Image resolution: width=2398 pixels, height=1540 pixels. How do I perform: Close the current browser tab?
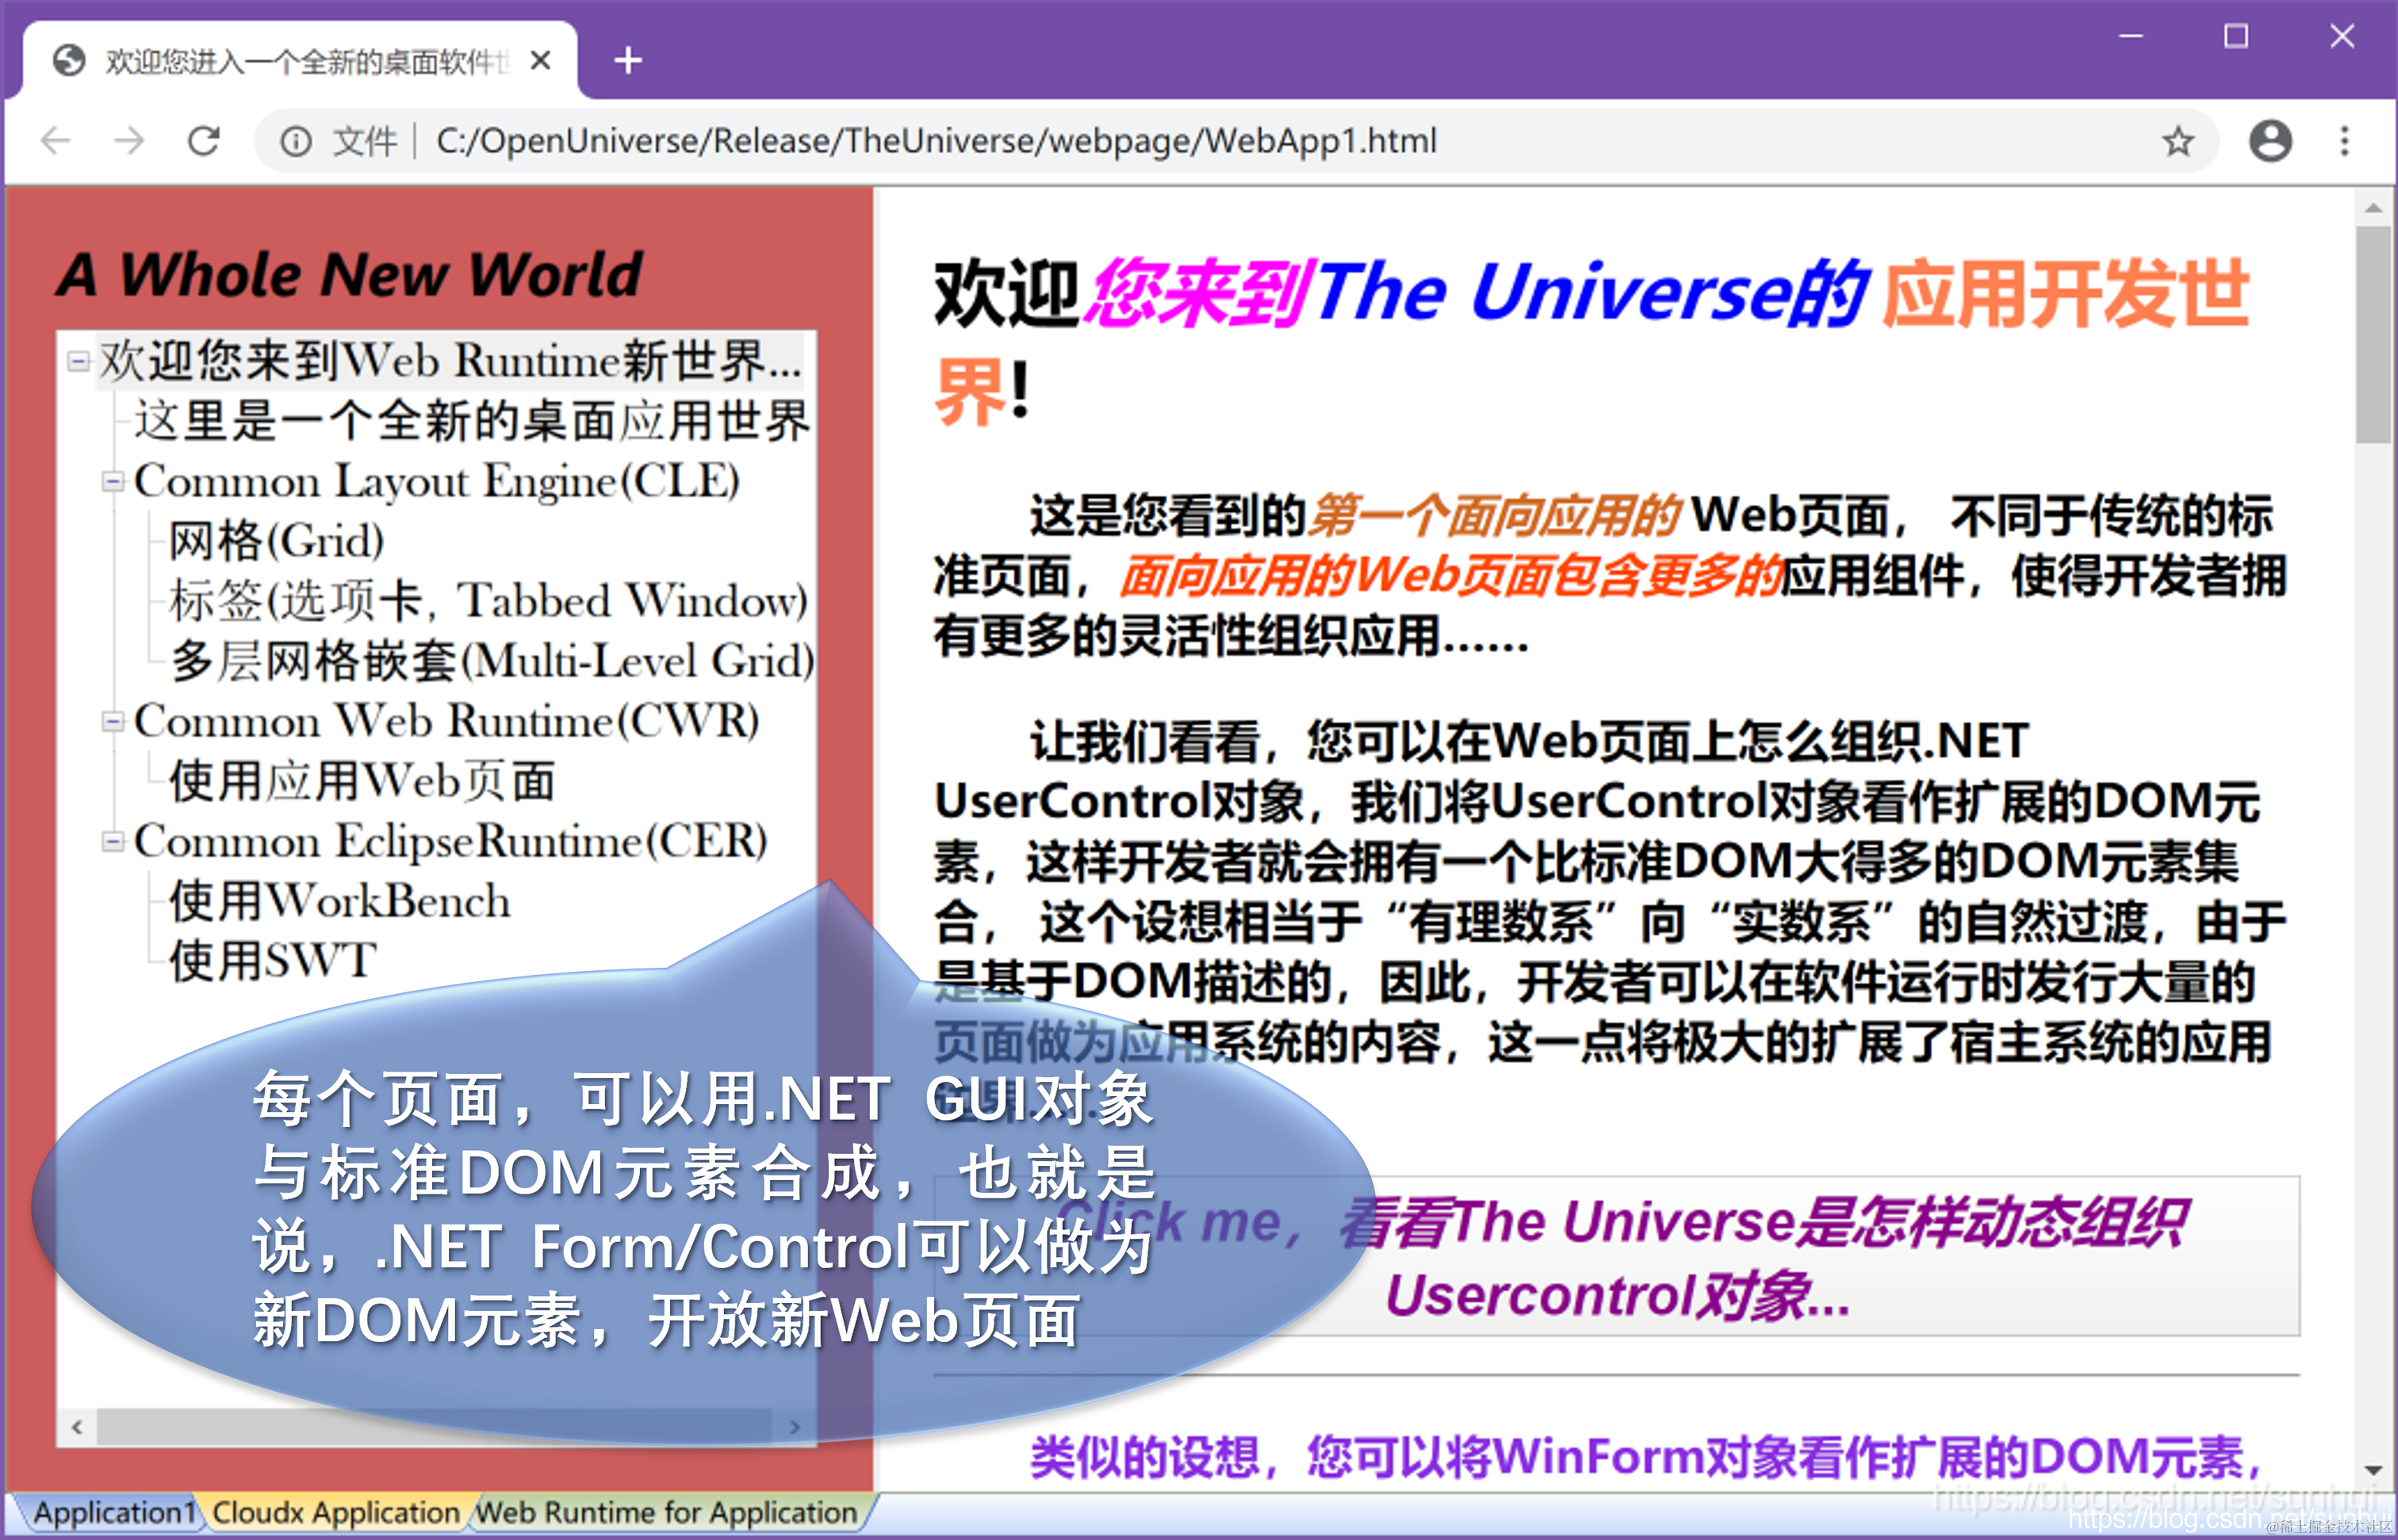(x=540, y=61)
